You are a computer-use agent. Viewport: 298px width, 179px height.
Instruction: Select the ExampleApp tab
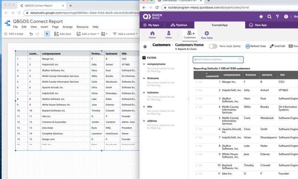pos(220,25)
